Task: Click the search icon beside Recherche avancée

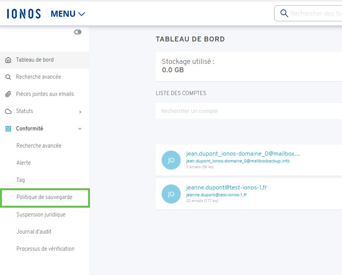Action: (8, 77)
